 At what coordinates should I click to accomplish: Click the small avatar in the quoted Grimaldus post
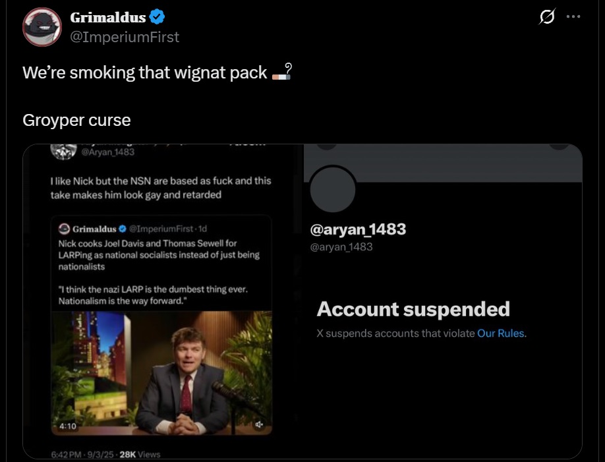pyautogui.click(x=64, y=229)
